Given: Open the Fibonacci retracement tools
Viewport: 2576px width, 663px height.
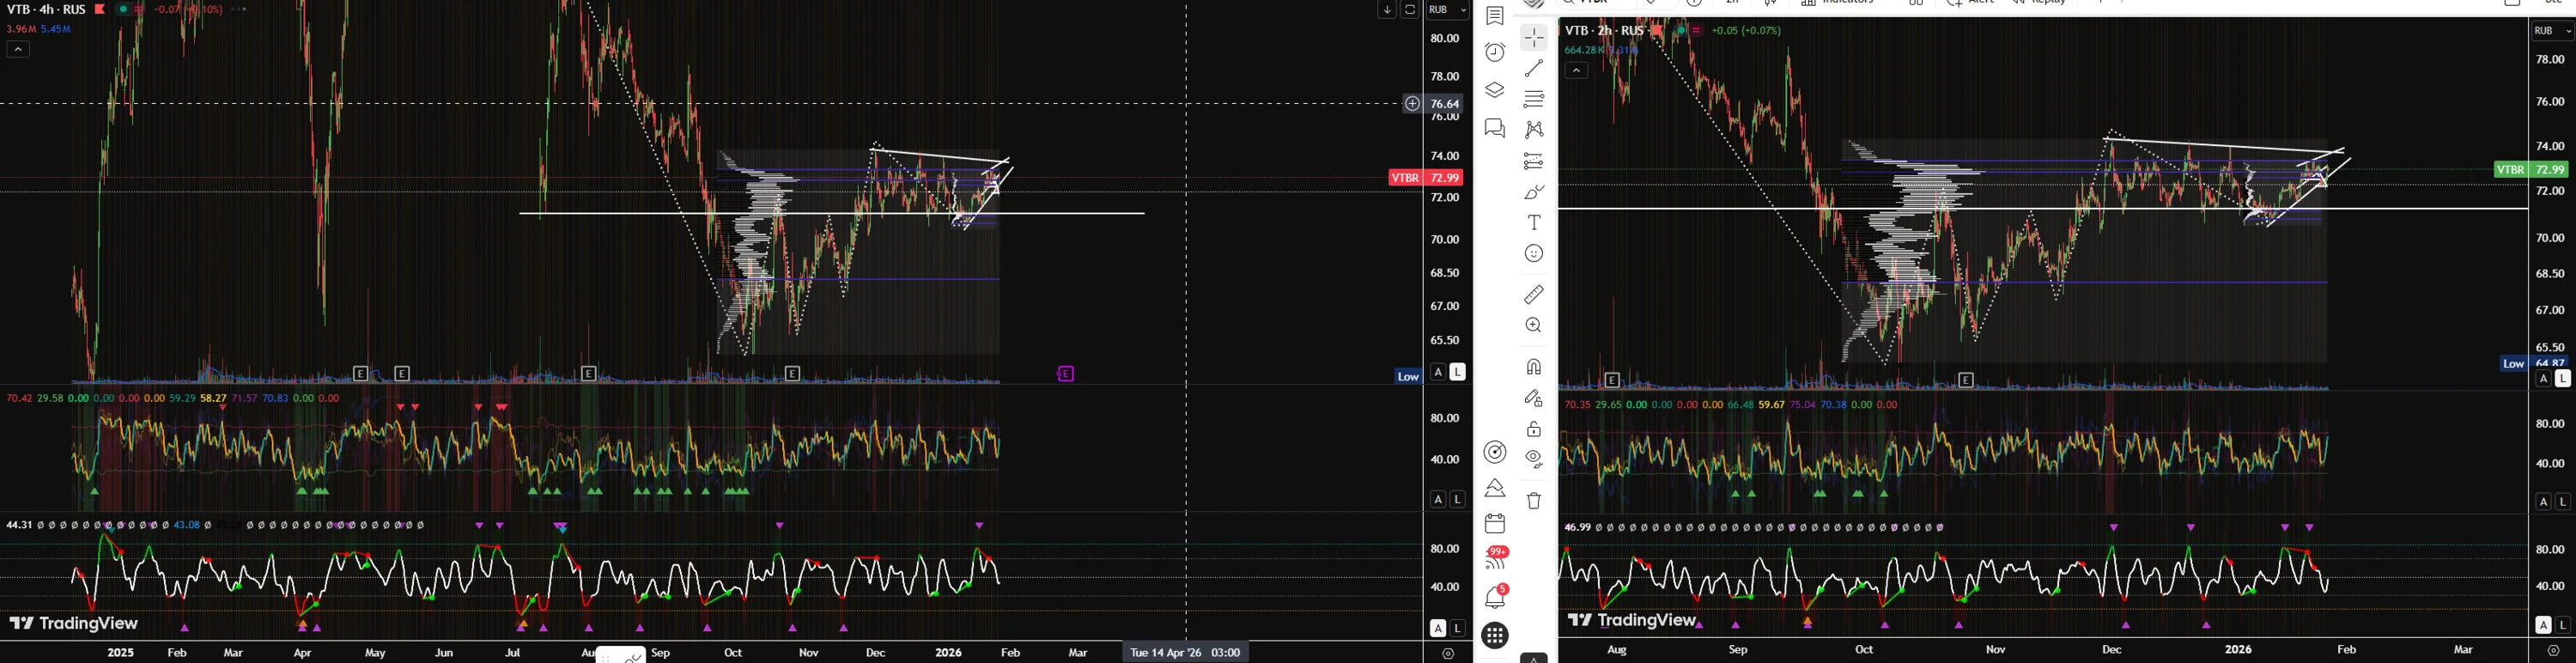Looking at the screenshot, I should point(1533,99).
